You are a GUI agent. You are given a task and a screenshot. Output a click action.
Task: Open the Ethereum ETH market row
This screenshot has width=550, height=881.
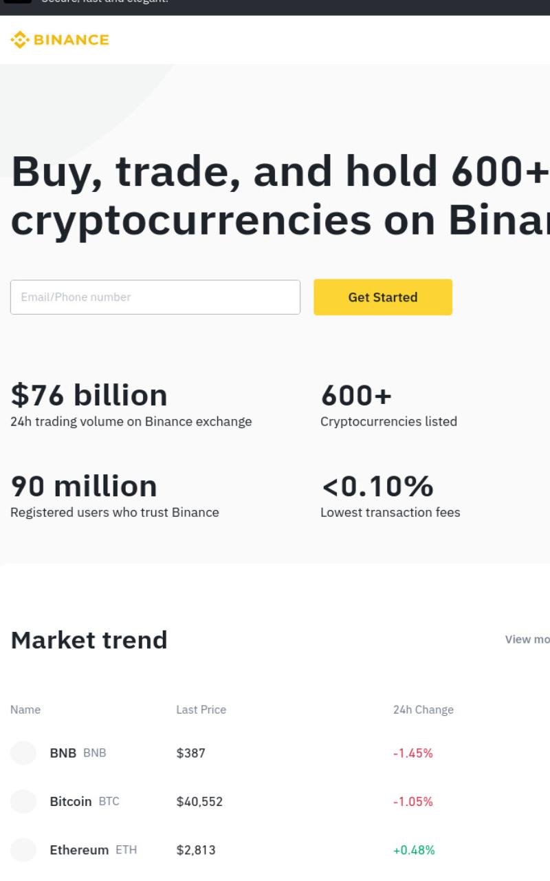[275, 850]
